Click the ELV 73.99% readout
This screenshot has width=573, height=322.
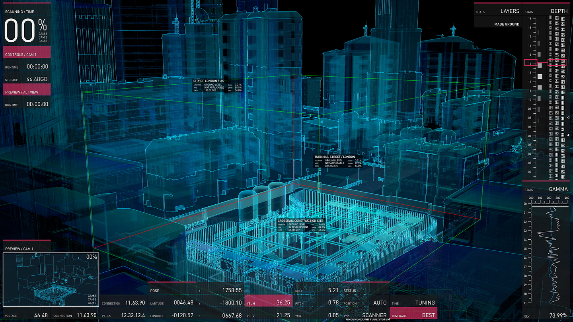coord(546,315)
